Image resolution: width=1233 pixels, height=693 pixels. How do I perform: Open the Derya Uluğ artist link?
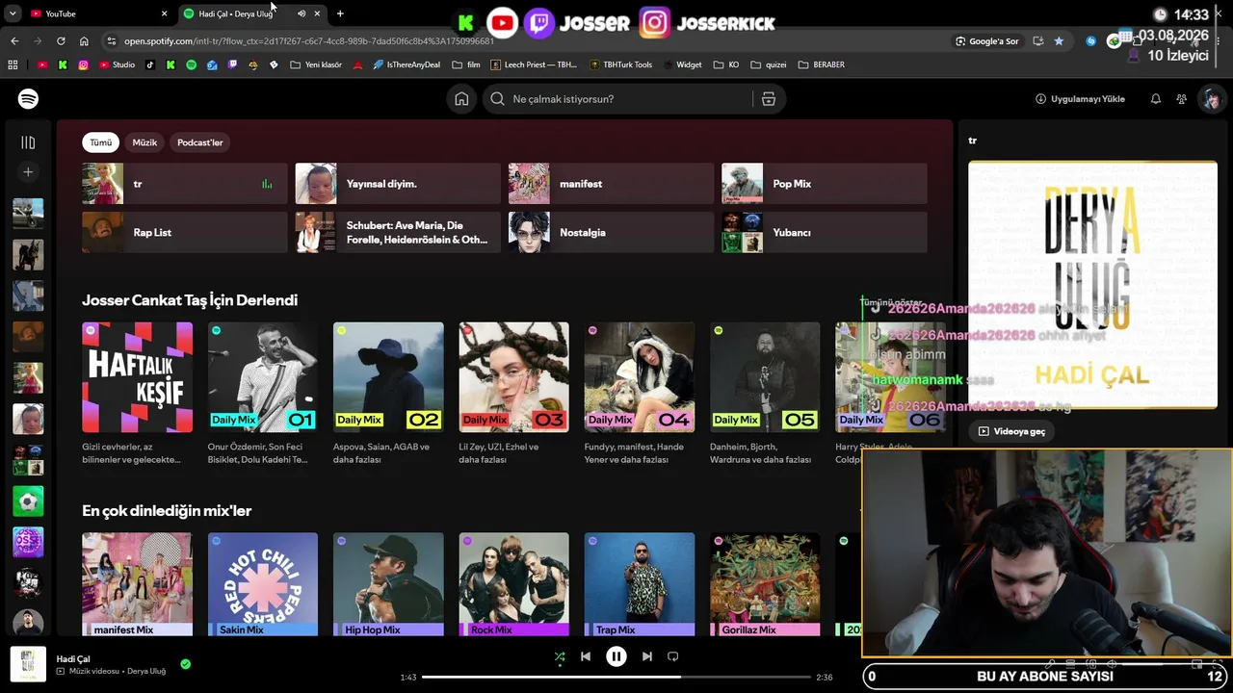pos(146,671)
